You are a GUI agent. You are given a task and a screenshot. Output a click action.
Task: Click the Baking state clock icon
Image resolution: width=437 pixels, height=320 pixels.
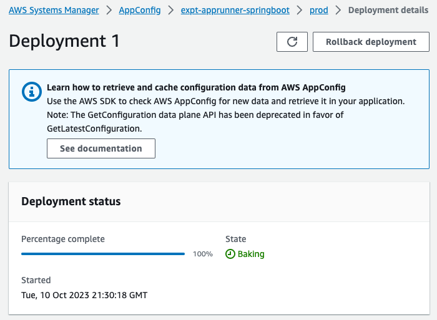tap(230, 254)
